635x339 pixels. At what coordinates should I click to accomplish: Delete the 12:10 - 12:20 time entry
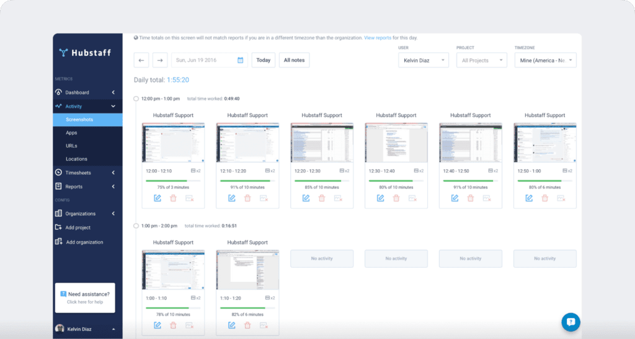tap(247, 198)
